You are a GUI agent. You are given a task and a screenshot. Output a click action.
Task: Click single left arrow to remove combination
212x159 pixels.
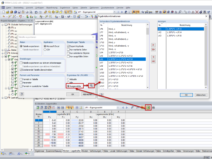pos(153,57)
